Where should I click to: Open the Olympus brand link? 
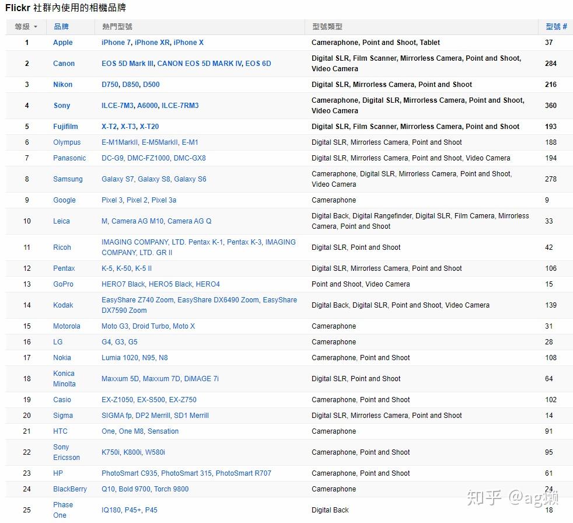(x=67, y=142)
